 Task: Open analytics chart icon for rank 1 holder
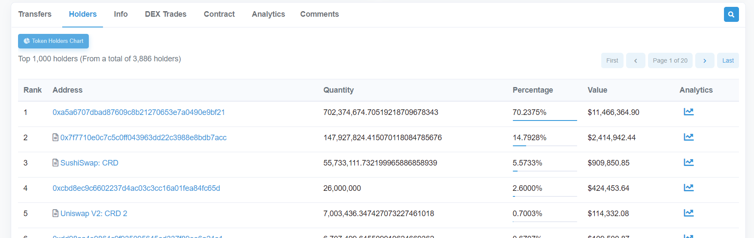click(688, 112)
